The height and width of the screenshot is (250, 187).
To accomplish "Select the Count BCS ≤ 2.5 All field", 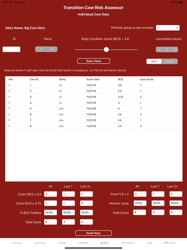I will (50, 194).
